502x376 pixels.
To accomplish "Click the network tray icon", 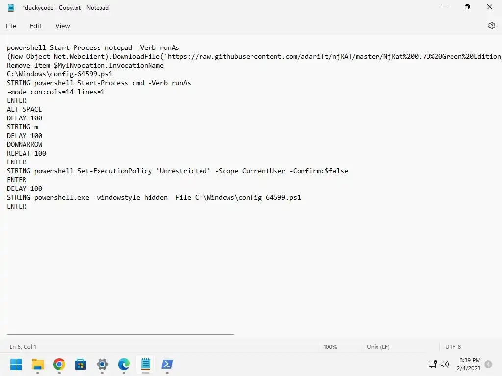I will pyautogui.click(x=433, y=364).
